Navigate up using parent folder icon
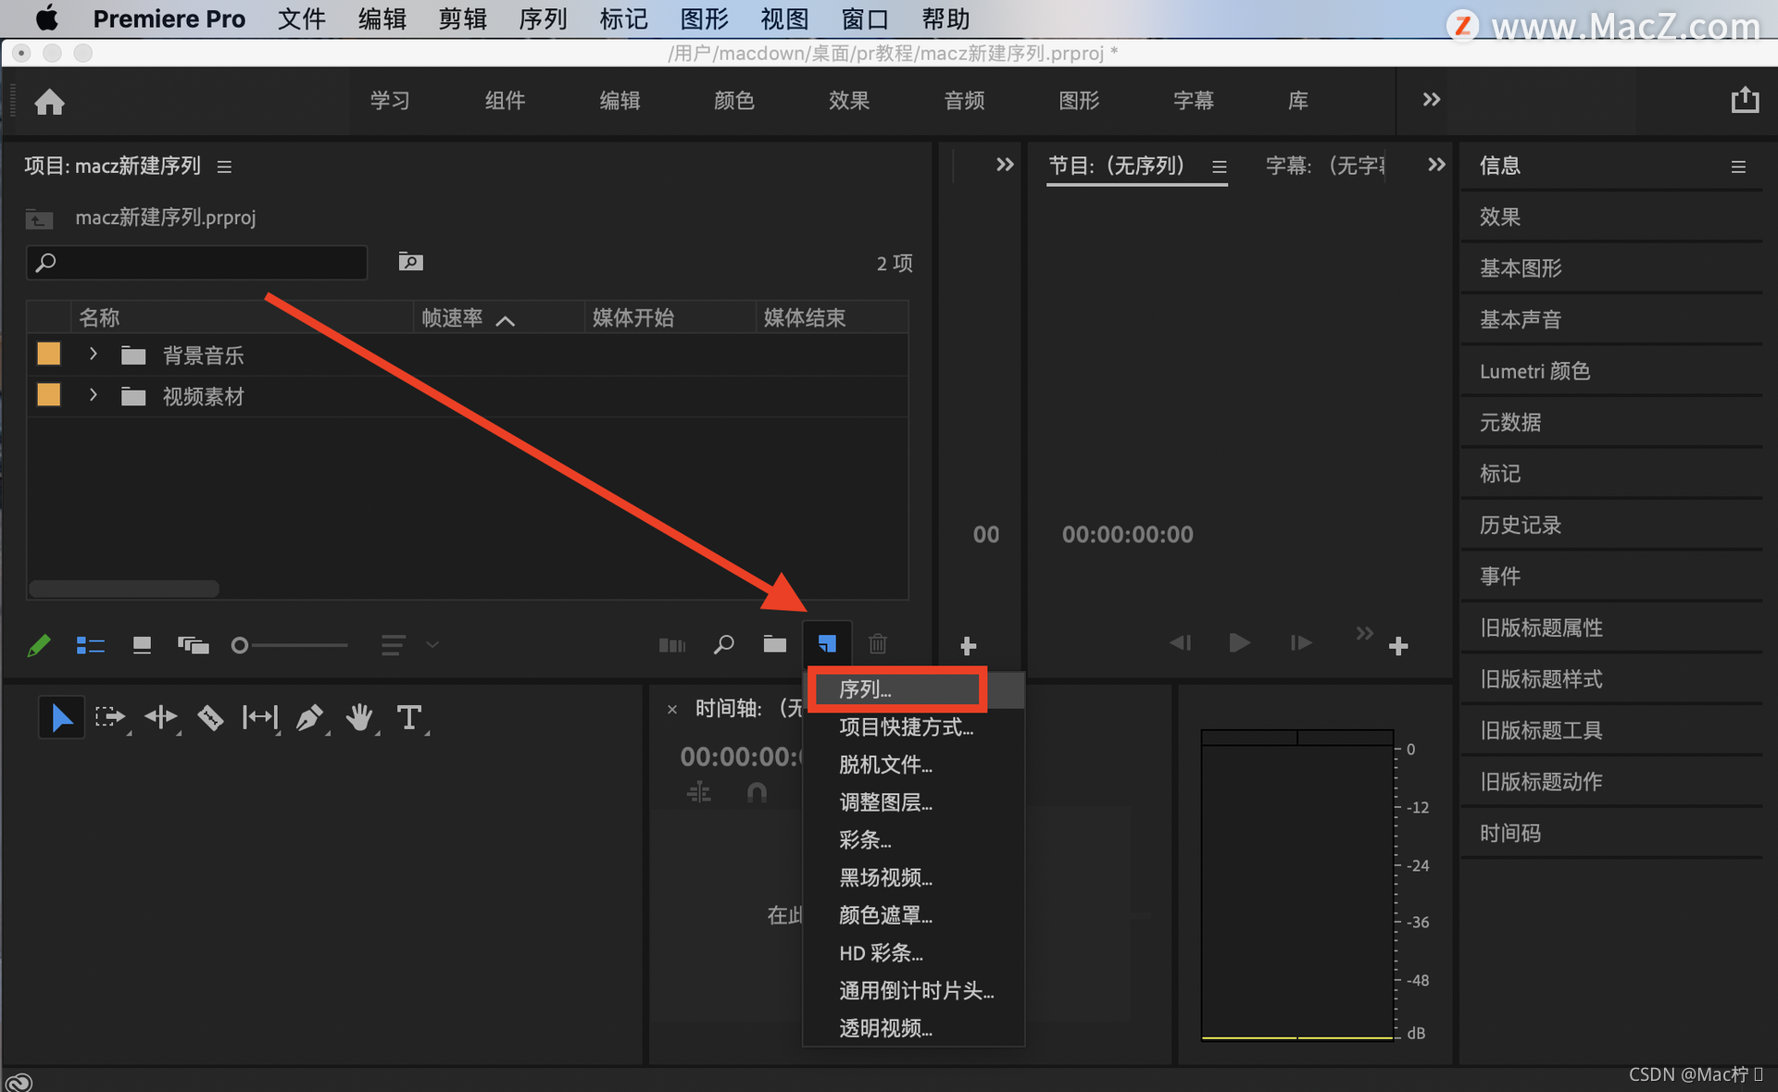This screenshot has height=1092, width=1778. click(39, 218)
